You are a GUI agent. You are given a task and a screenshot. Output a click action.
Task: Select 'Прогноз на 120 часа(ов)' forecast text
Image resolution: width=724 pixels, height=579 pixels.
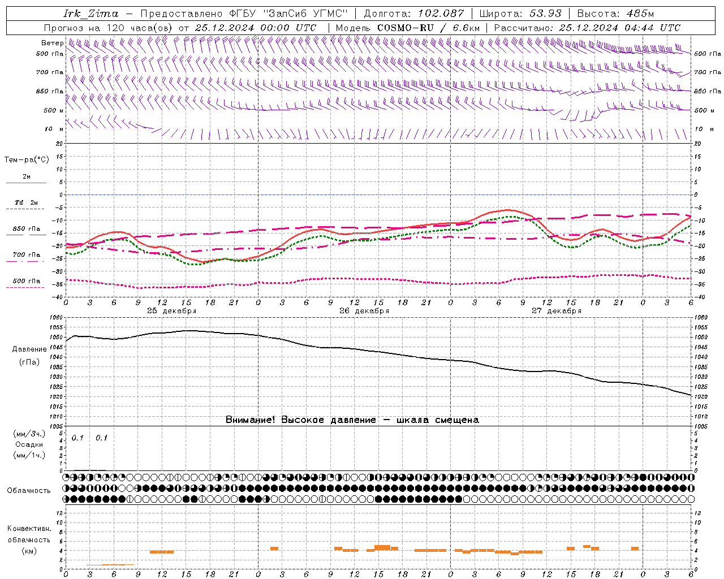coord(109,28)
